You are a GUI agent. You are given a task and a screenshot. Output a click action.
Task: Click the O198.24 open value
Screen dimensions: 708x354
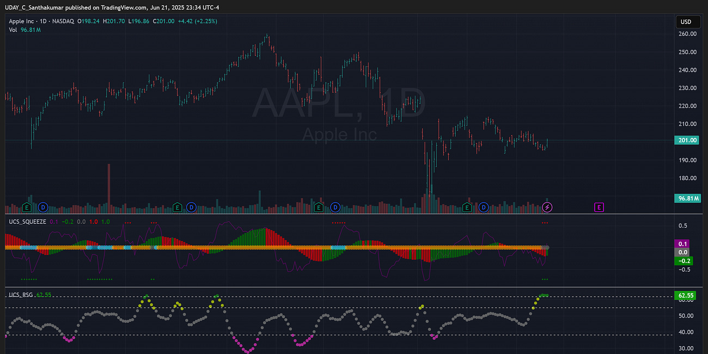pos(89,21)
